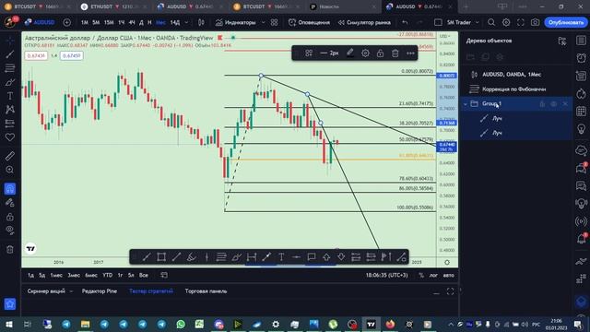Viewport: 590px width, 332px height.
Task: Open favorites via heart icon in left toolbar
Action: coord(10,137)
